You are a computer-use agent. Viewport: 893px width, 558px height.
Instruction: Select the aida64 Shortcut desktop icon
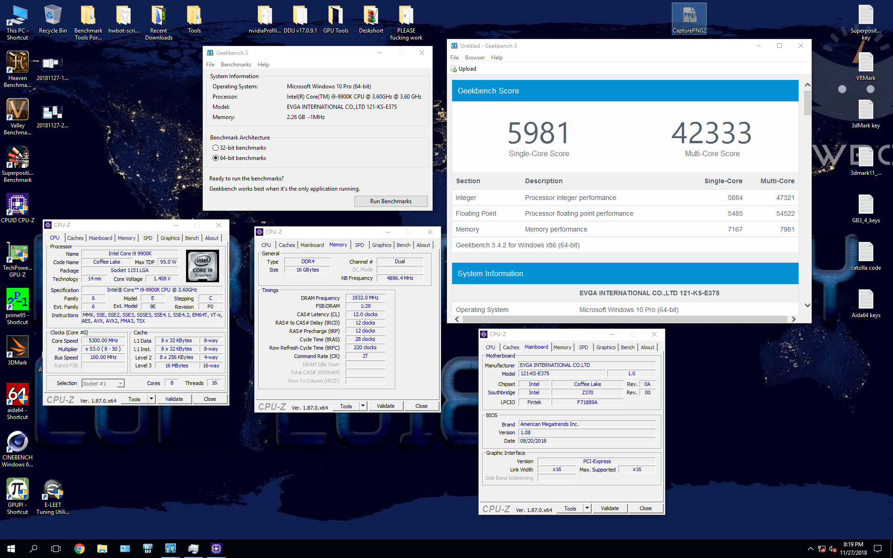tap(18, 401)
